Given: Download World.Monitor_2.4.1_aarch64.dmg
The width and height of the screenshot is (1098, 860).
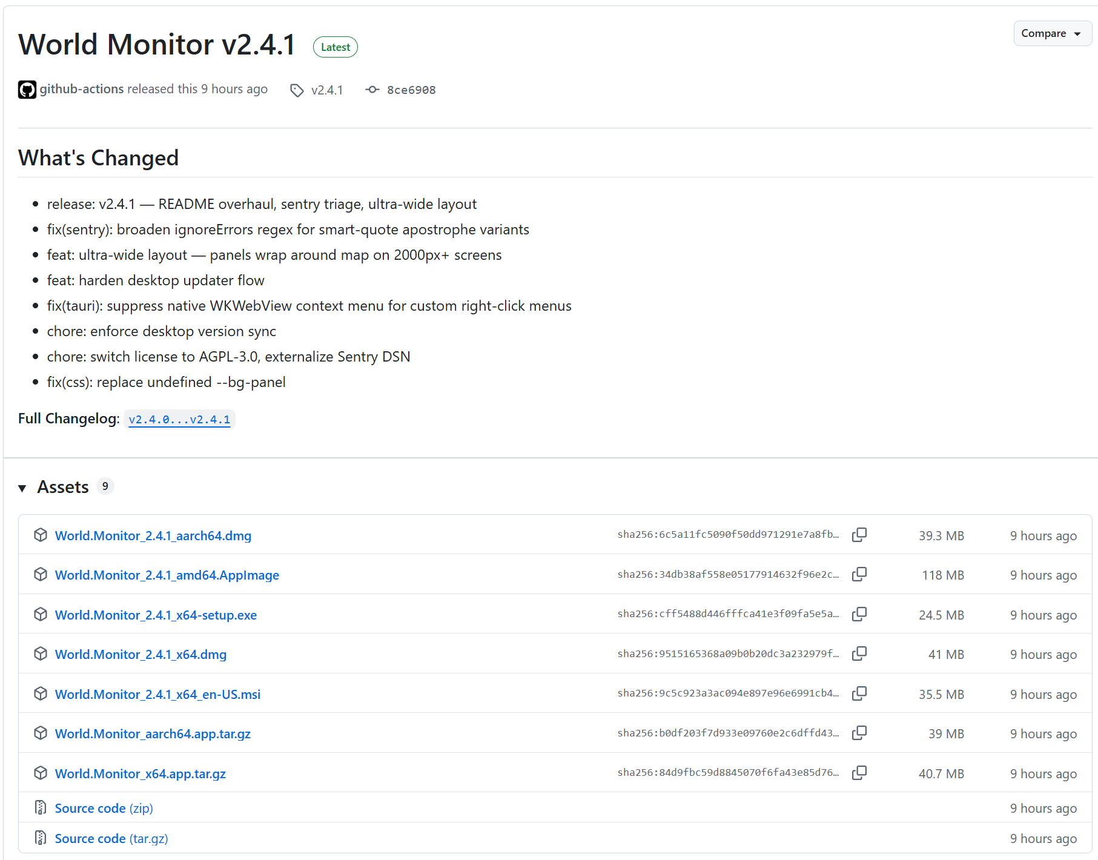Looking at the screenshot, I should (x=153, y=536).
